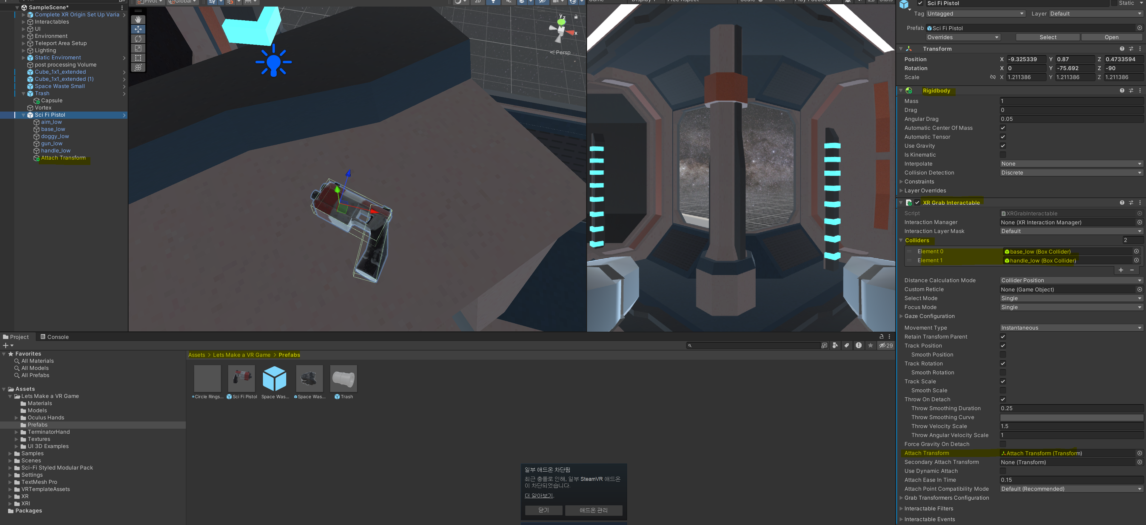This screenshot has height=525, width=1146.
Task: Click the 더 알아보기 learn more link
Action: [x=539, y=496]
